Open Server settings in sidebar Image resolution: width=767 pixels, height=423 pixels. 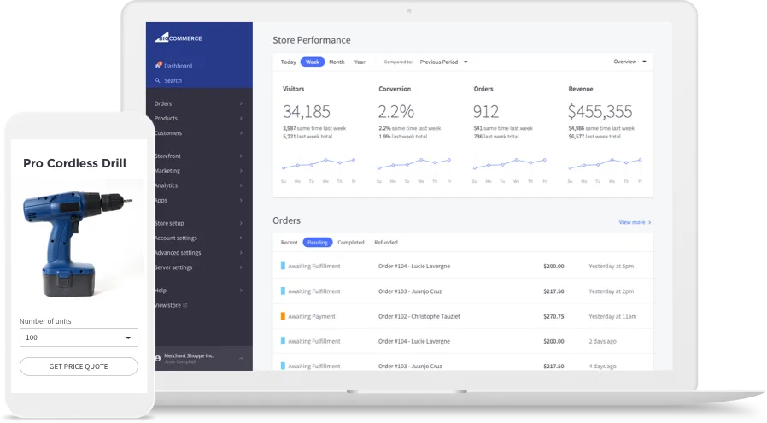tap(173, 267)
